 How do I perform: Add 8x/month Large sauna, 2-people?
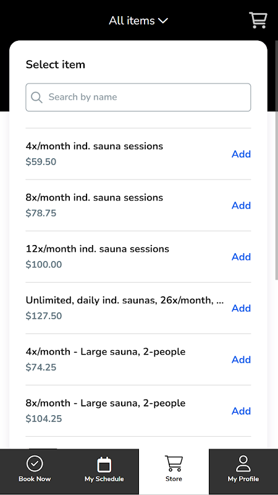tap(241, 411)
